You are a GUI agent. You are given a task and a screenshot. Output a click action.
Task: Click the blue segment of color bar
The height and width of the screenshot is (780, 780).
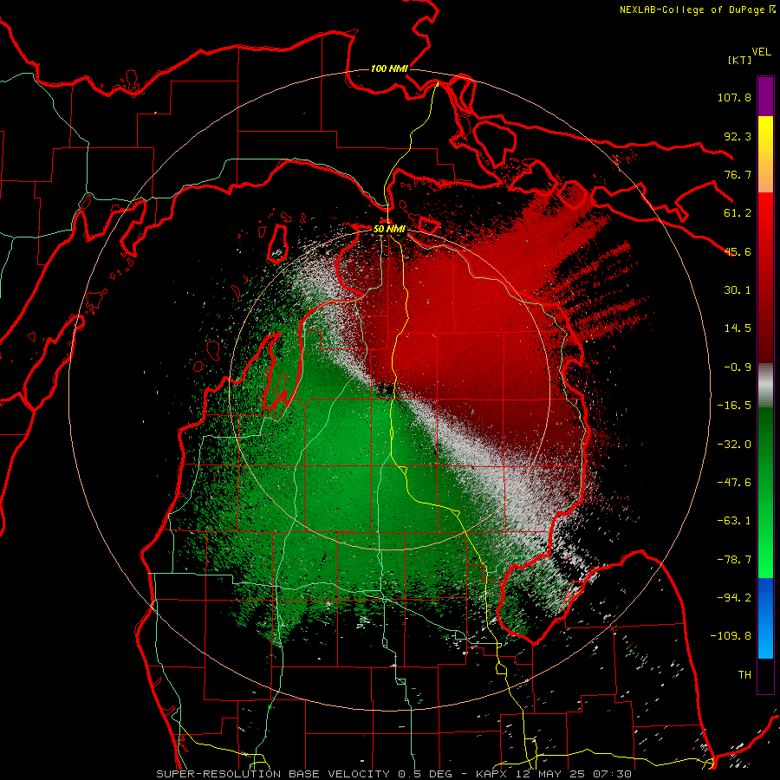coord(765,618)
